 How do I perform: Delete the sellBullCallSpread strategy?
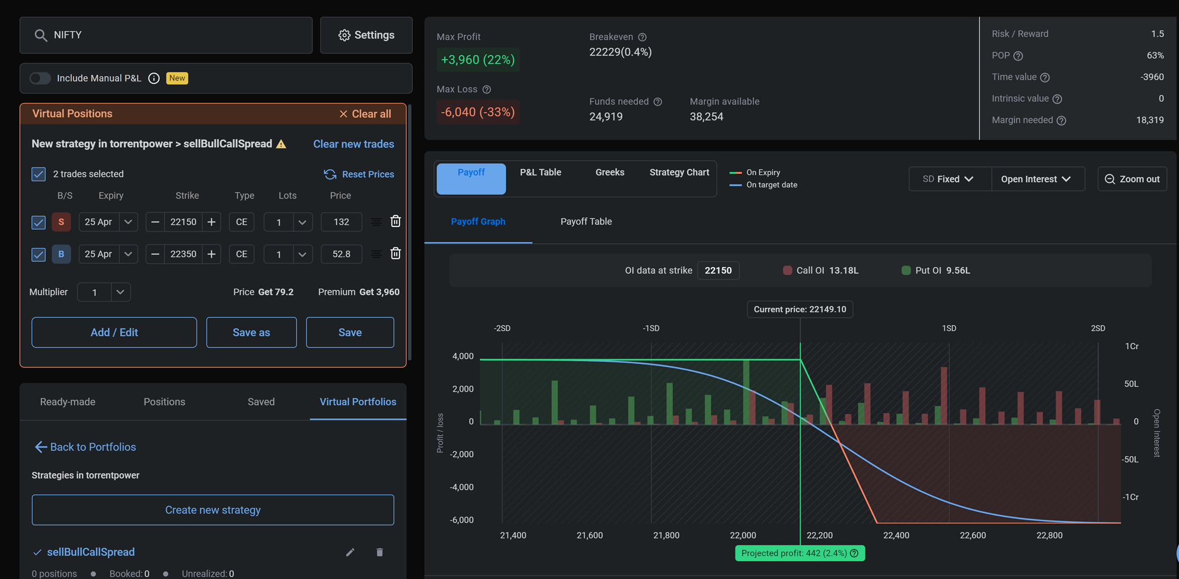pyautogui.click(x=380, y=552)
